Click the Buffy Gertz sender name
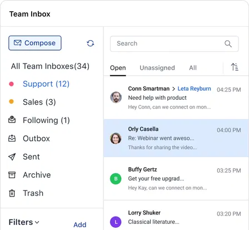The height and width of the screenshot is (230, 249). pos(142,169)
